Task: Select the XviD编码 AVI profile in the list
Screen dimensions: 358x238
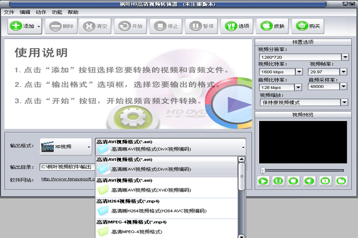Action: [166, 188]
